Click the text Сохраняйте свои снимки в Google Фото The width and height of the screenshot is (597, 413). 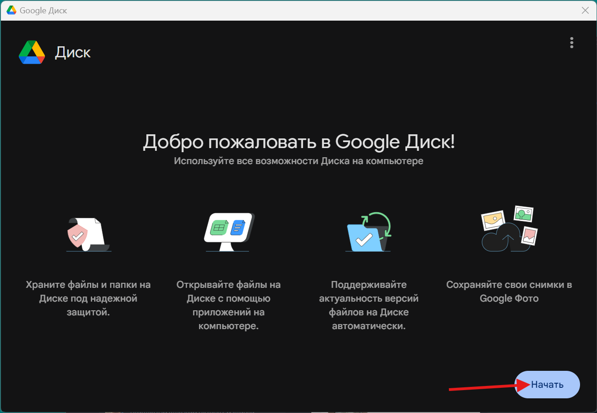[x=509, y=292]
